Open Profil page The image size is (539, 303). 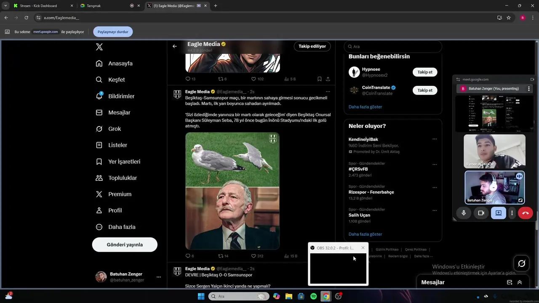(109, 210)
